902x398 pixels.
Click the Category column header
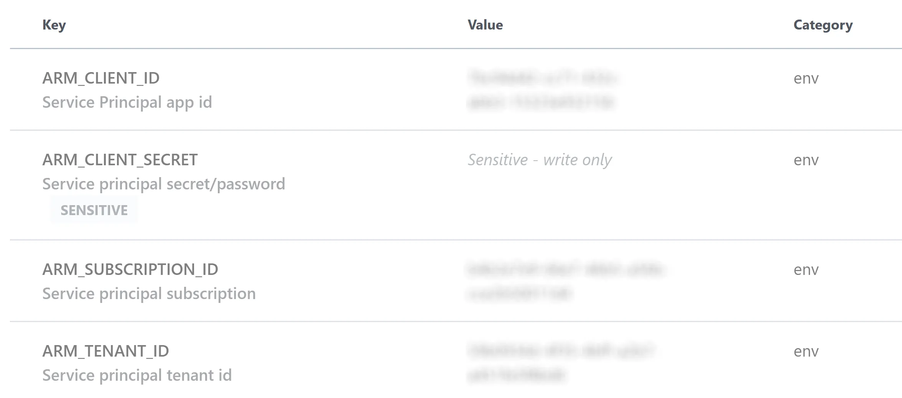[x=823, y=25]
